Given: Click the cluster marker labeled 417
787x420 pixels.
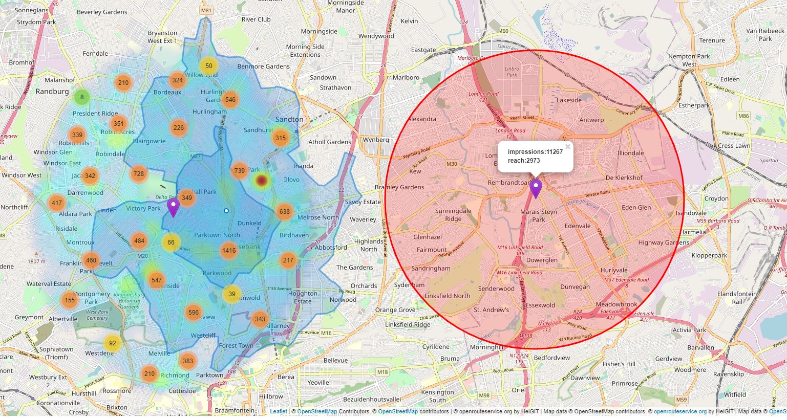Looking at the screenshot, I should tap(57, 203).
